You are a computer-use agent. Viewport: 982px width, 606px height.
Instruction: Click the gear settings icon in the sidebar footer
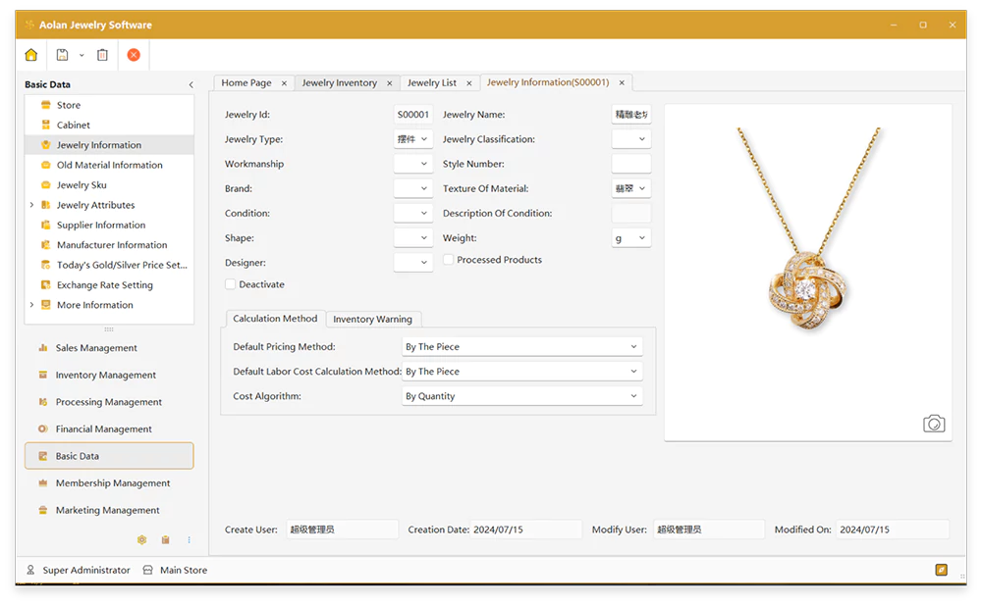click(141, 539)
